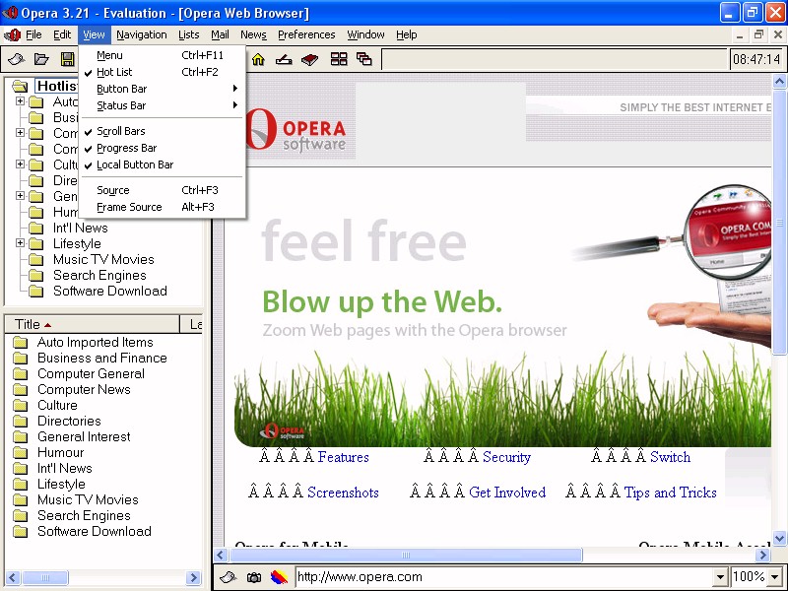Open the Get Involved link

click(507, 492)
